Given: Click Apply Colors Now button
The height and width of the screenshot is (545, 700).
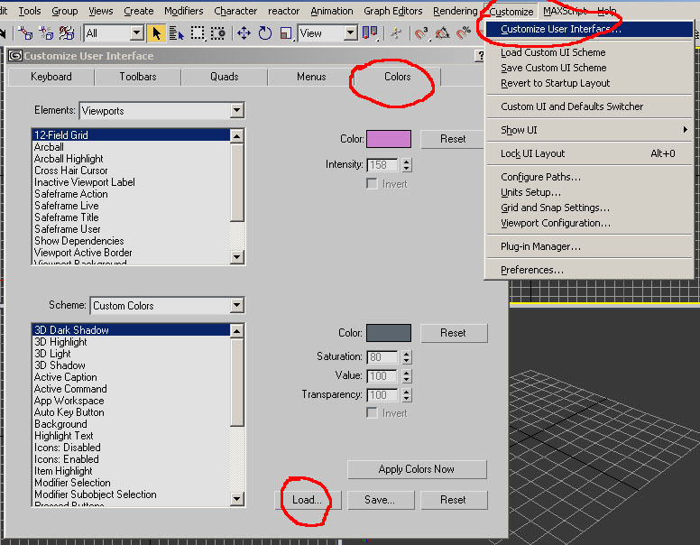Looking at the screenshot, I should tap(417, 469).
